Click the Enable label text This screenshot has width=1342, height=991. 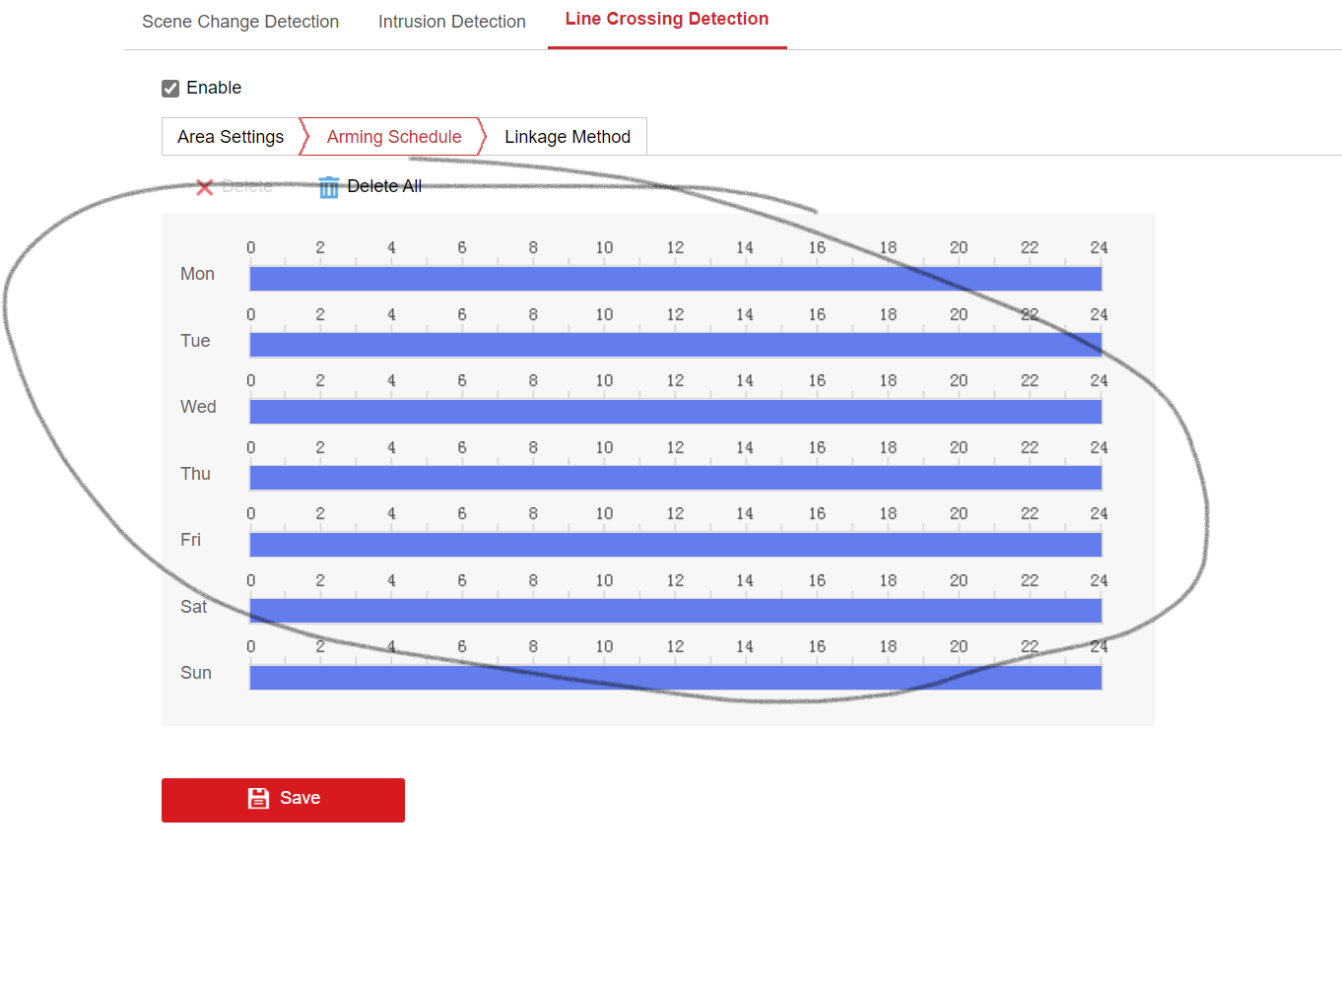coord(214,88)
